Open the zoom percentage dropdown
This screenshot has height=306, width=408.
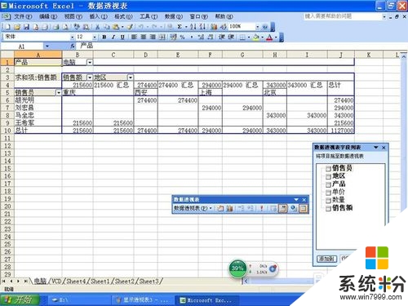(x=257, y=27)
